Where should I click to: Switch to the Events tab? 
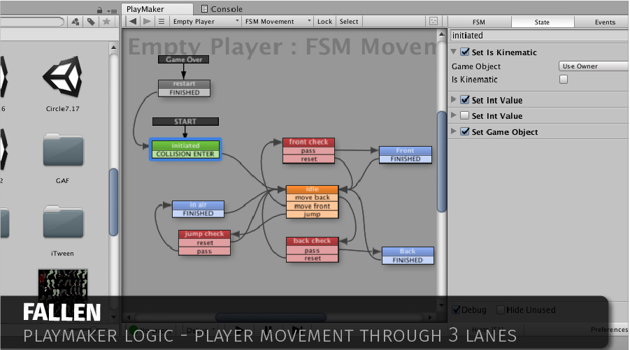pos(605,22)
